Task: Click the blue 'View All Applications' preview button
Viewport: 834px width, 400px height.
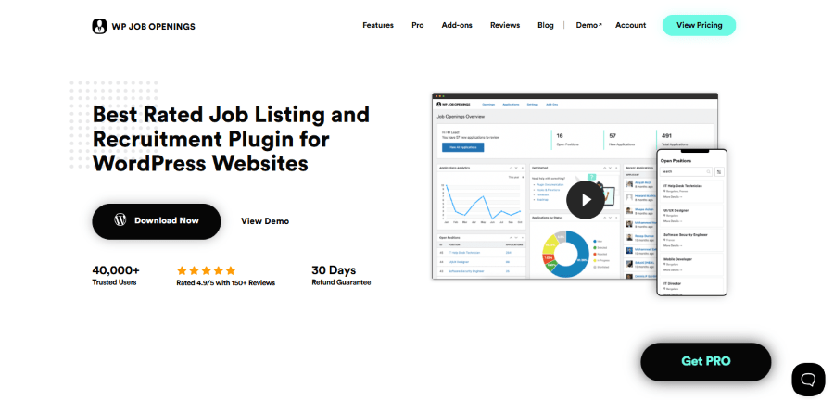Action: tap(462, 147)
